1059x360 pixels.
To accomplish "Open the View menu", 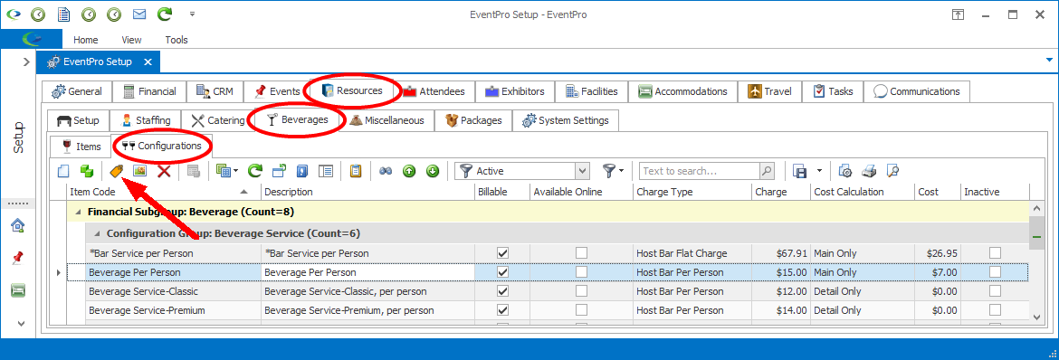I will tap(132, 40).
